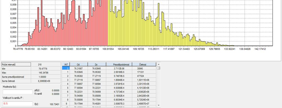Click the Velikost kvantilu P field
Image resolution: width=282 pixels, height=108 pixels.
coord(18,104)
